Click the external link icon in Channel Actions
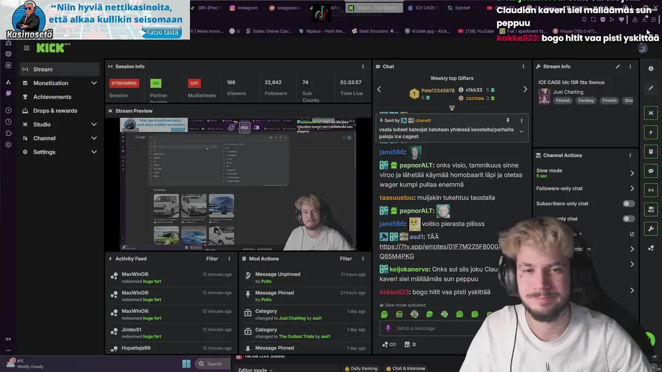The height and width of the screenshot is (372, 662). pos(632,234)
